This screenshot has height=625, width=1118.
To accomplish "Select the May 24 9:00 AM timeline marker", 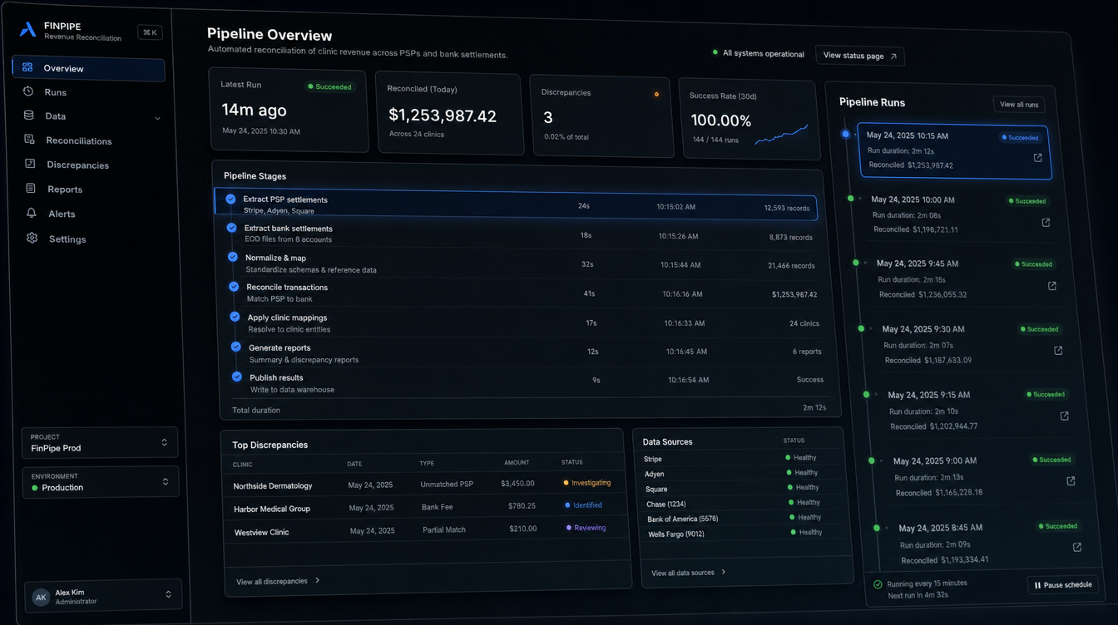I will 872,460.
